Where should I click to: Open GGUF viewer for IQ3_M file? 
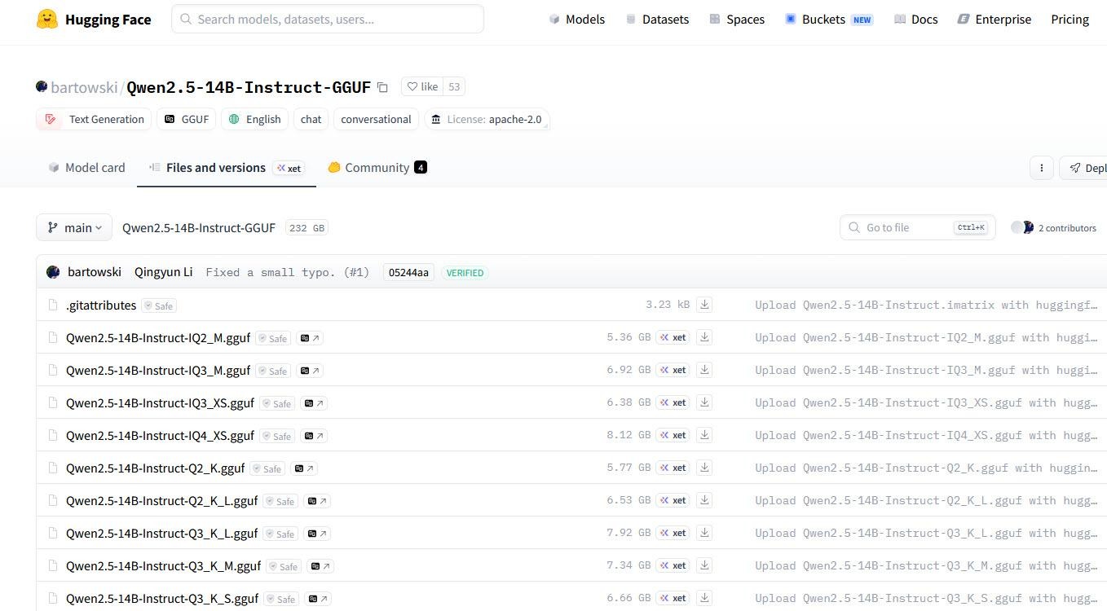[310, 371]
